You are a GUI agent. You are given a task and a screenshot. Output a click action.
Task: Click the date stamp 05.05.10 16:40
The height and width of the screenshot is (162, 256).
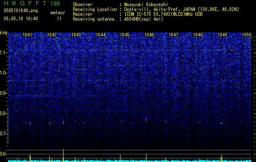tap(21, 19)
